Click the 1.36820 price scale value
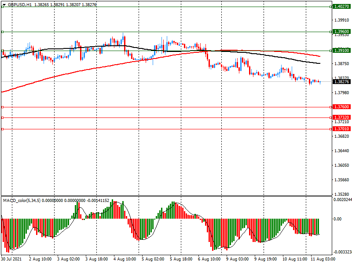 point(342,136)
